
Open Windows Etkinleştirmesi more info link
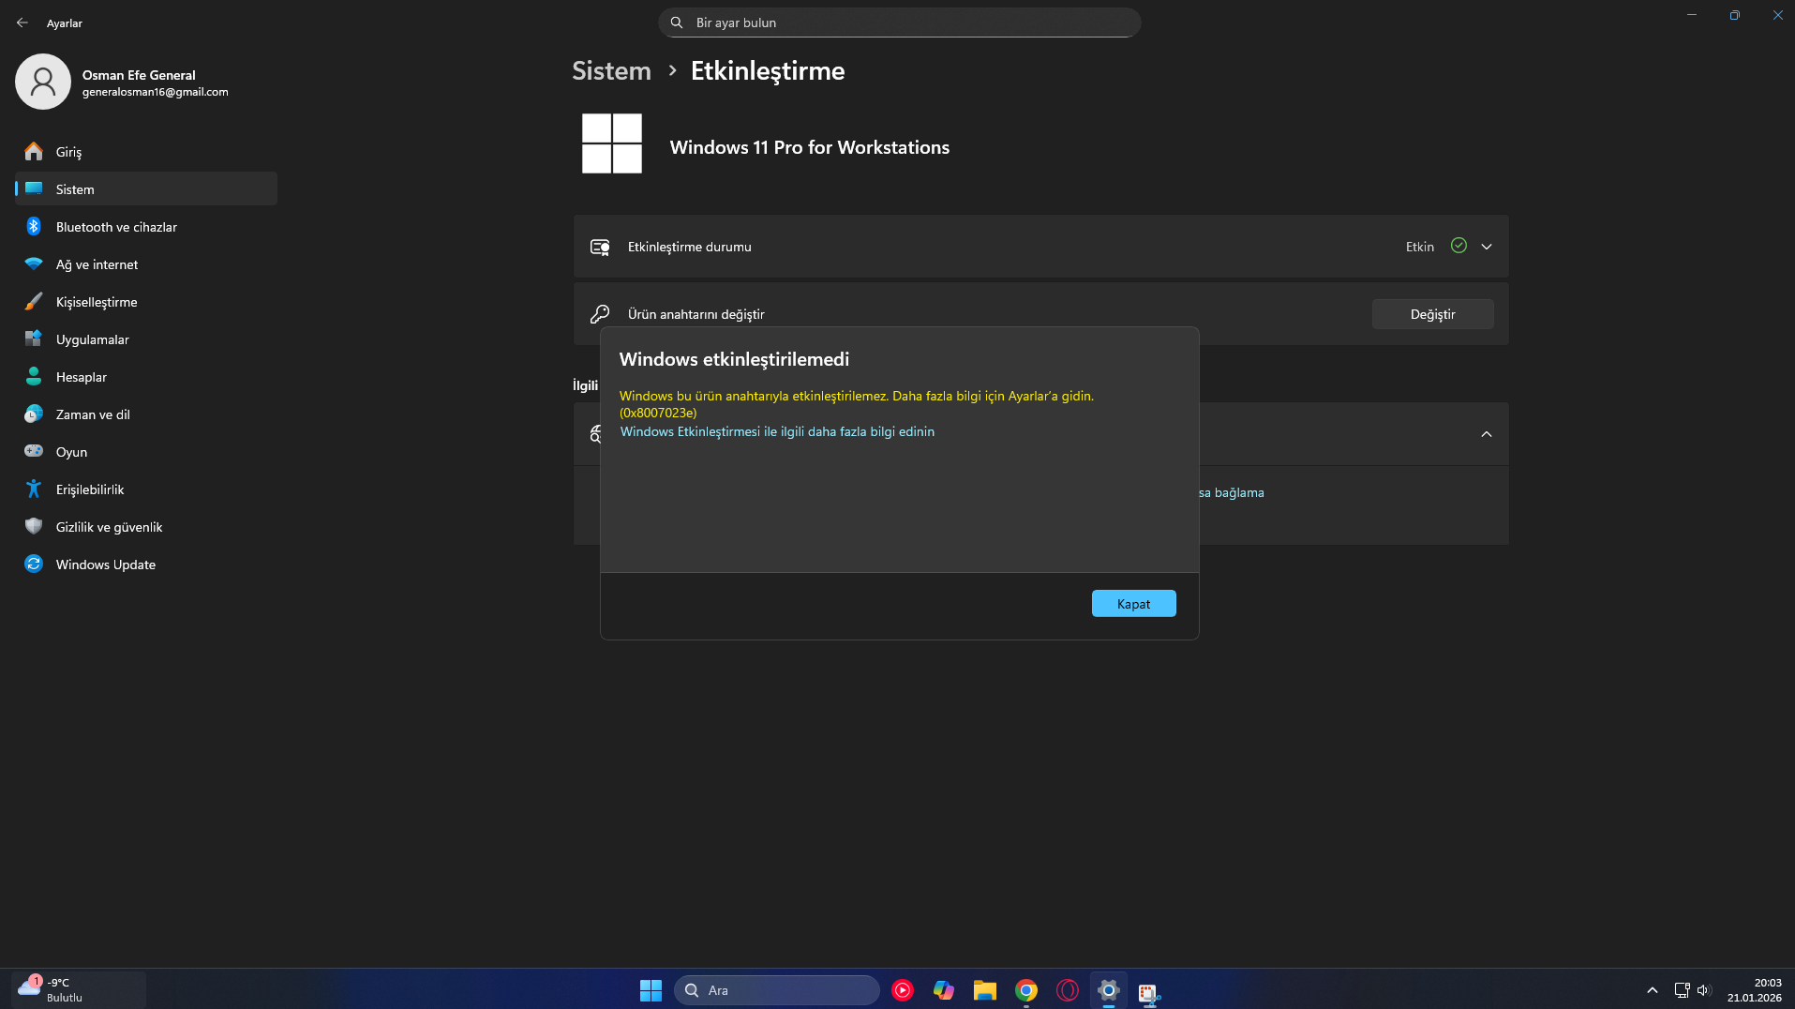777,431
